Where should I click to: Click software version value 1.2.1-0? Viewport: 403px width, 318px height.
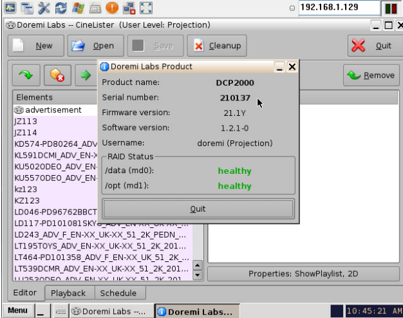pos(235,128)
